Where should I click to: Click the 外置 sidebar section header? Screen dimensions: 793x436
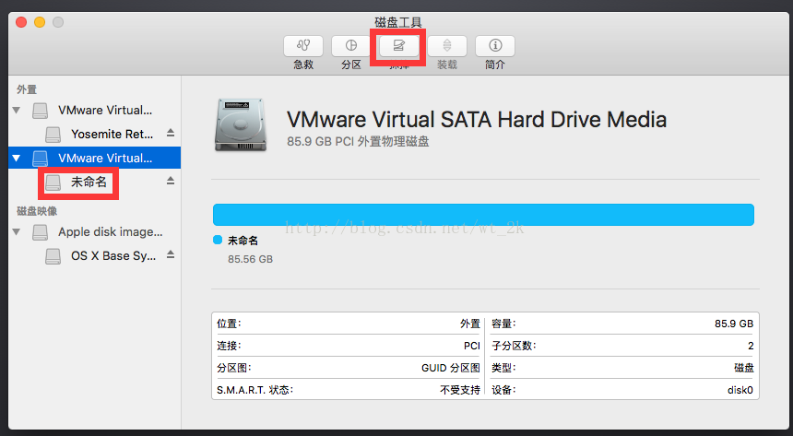pyautogui.click(x=27, y=89)
